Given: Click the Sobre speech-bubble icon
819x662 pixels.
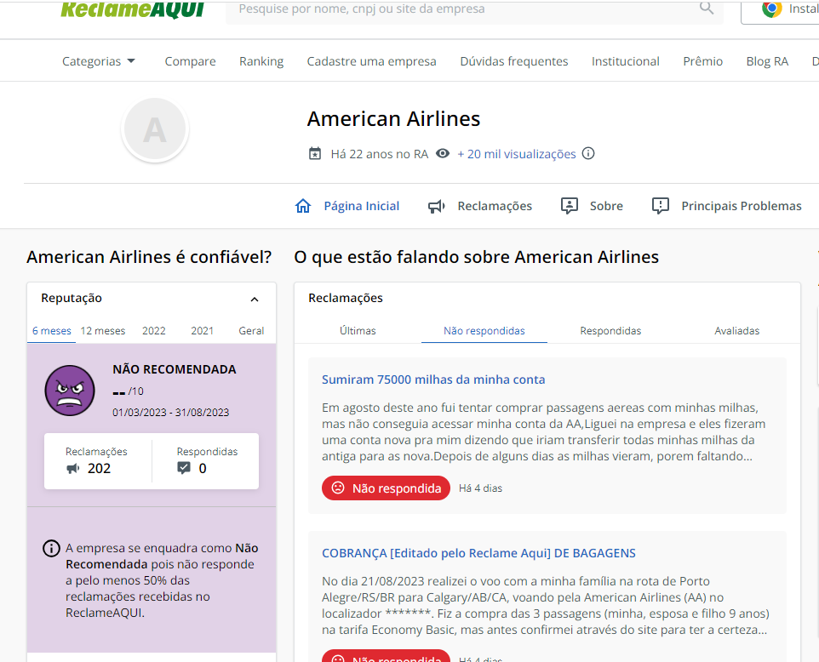Looking at the screenshot, I should pos(570,206).
